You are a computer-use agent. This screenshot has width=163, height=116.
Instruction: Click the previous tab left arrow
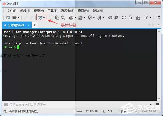coord(149,25)
